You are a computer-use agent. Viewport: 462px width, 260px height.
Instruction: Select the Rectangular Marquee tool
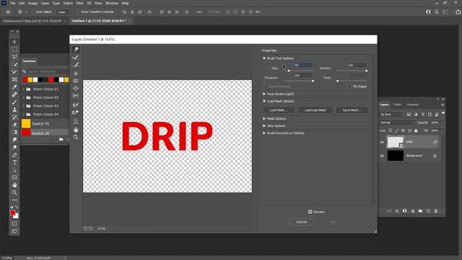[14, 49]
